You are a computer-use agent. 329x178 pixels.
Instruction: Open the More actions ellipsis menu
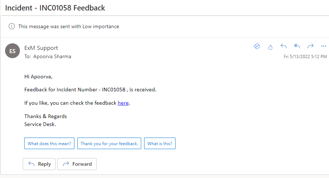(x=324, y=46)
